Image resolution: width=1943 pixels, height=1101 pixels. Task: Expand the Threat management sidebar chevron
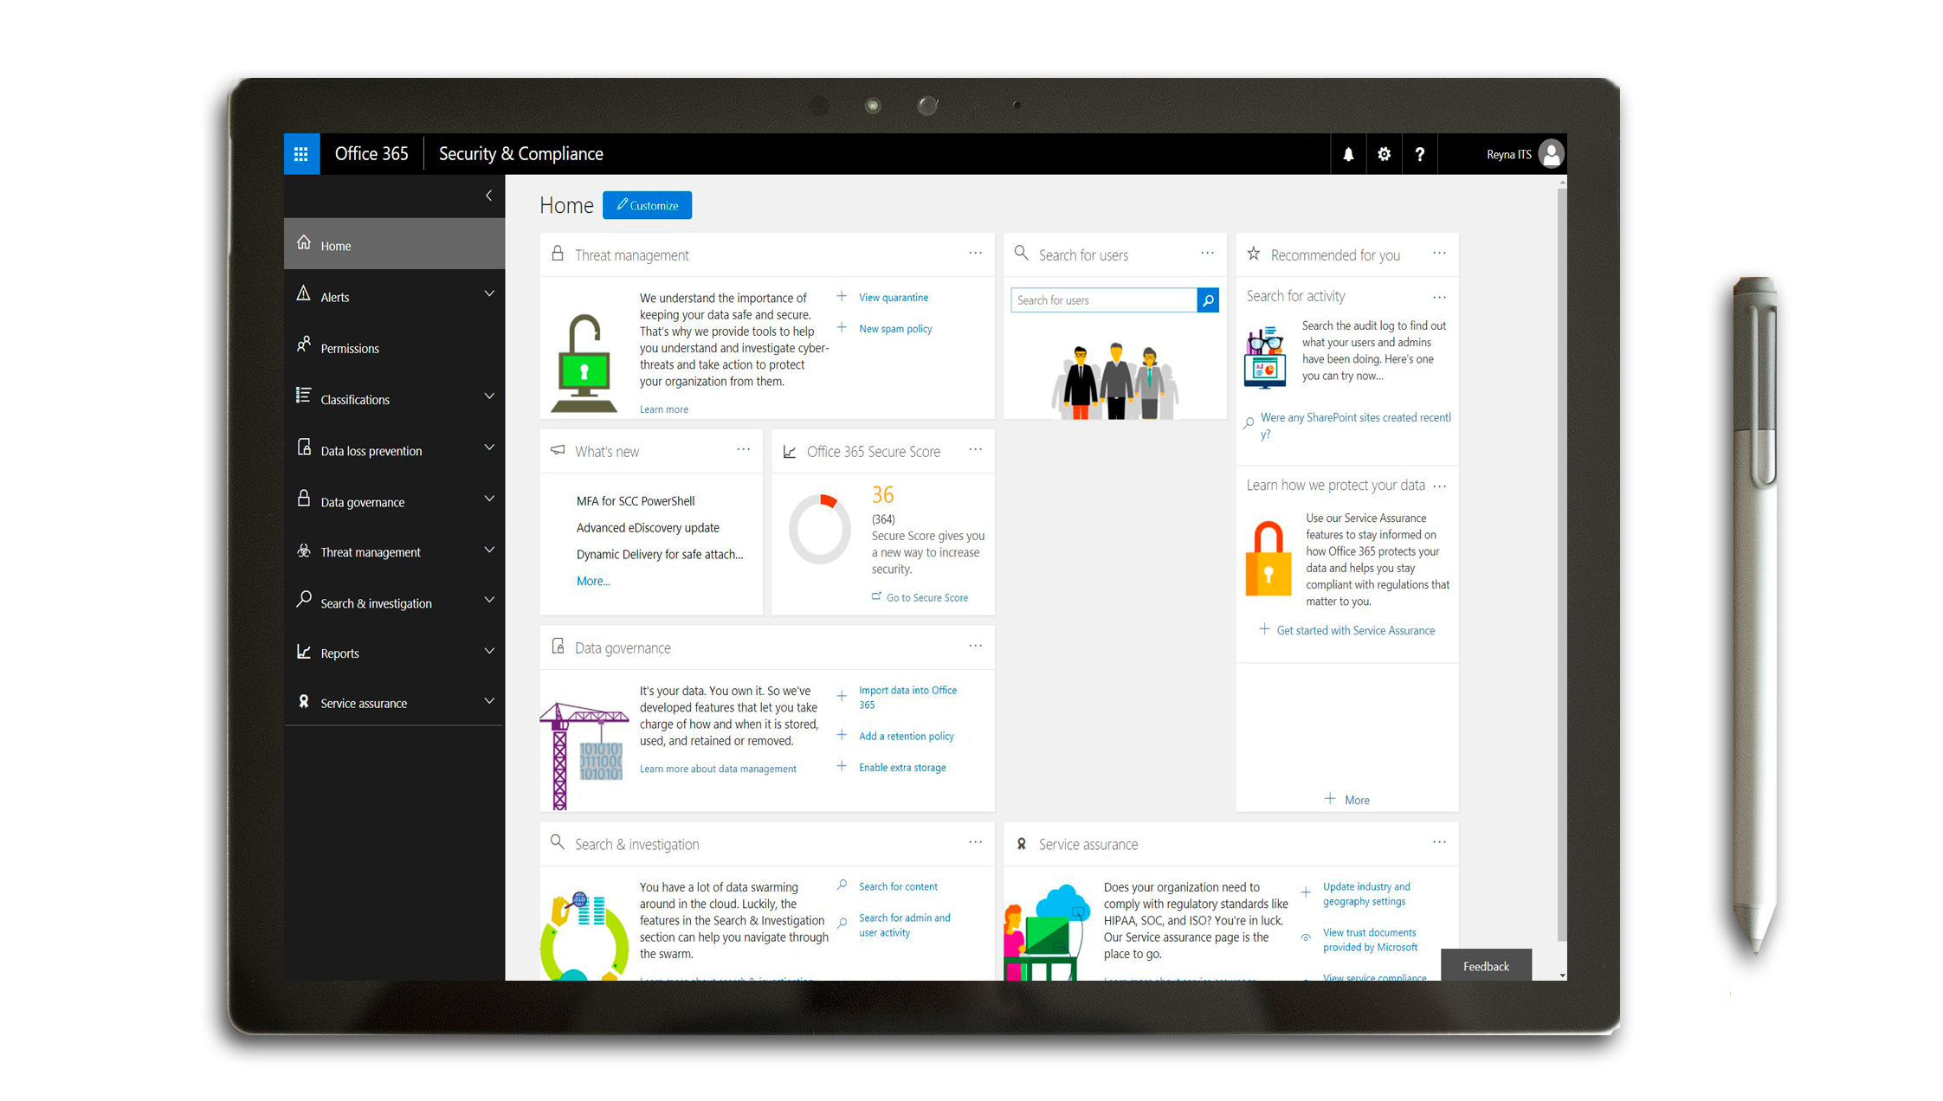tap(489, 550)
